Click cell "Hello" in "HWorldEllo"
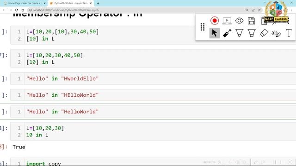 click(x=62, y=78)
